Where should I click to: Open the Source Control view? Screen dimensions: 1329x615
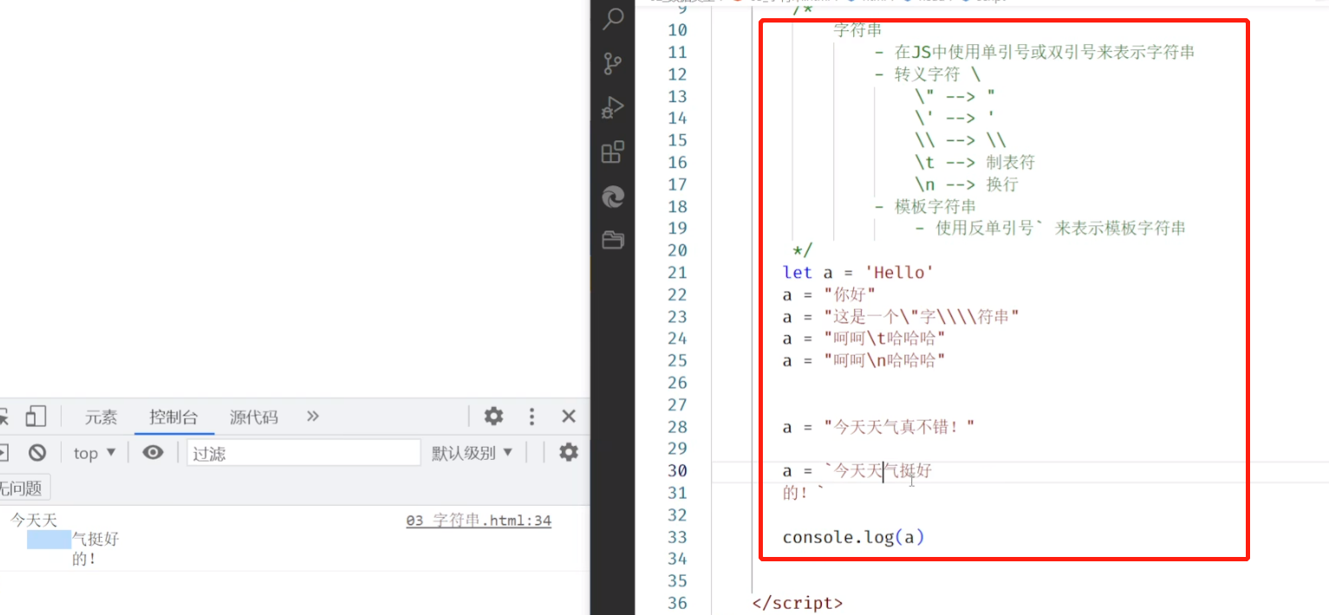pos(613,63)
